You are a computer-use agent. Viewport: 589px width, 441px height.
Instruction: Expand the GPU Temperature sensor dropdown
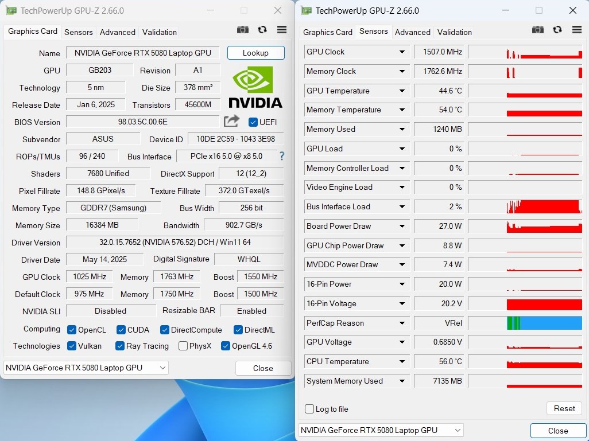tap(402, 91)
